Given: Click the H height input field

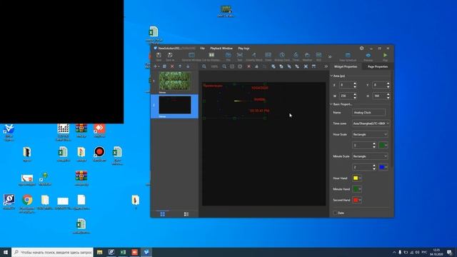Looking at the screenshot, I should point(379,96).
